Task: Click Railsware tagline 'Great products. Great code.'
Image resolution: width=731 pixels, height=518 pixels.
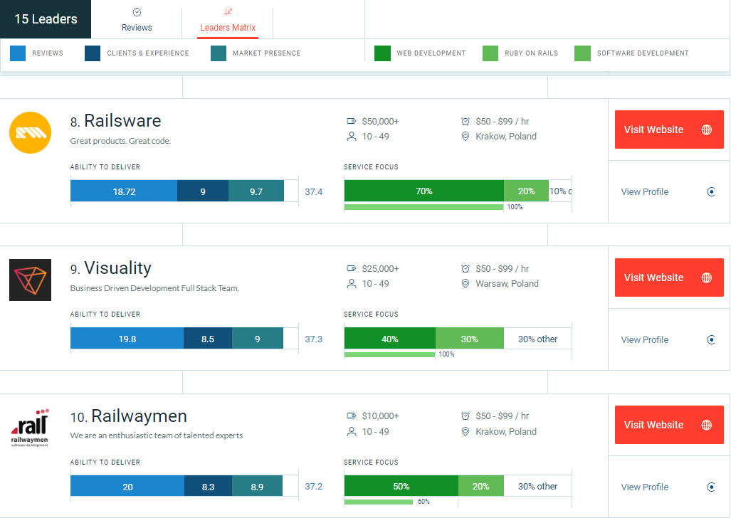Action: coord(120,141)
